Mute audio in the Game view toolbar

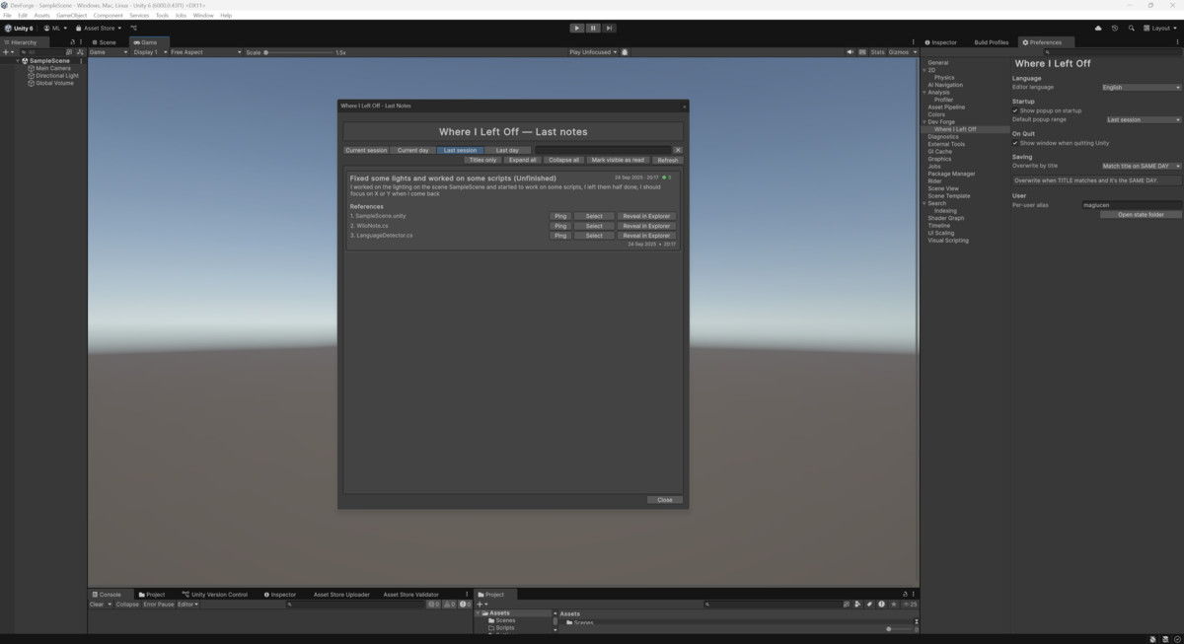tap(851, 52)
